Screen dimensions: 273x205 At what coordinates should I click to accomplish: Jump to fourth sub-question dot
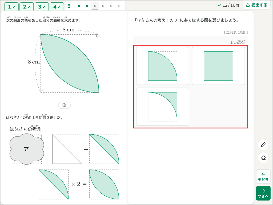103,6
